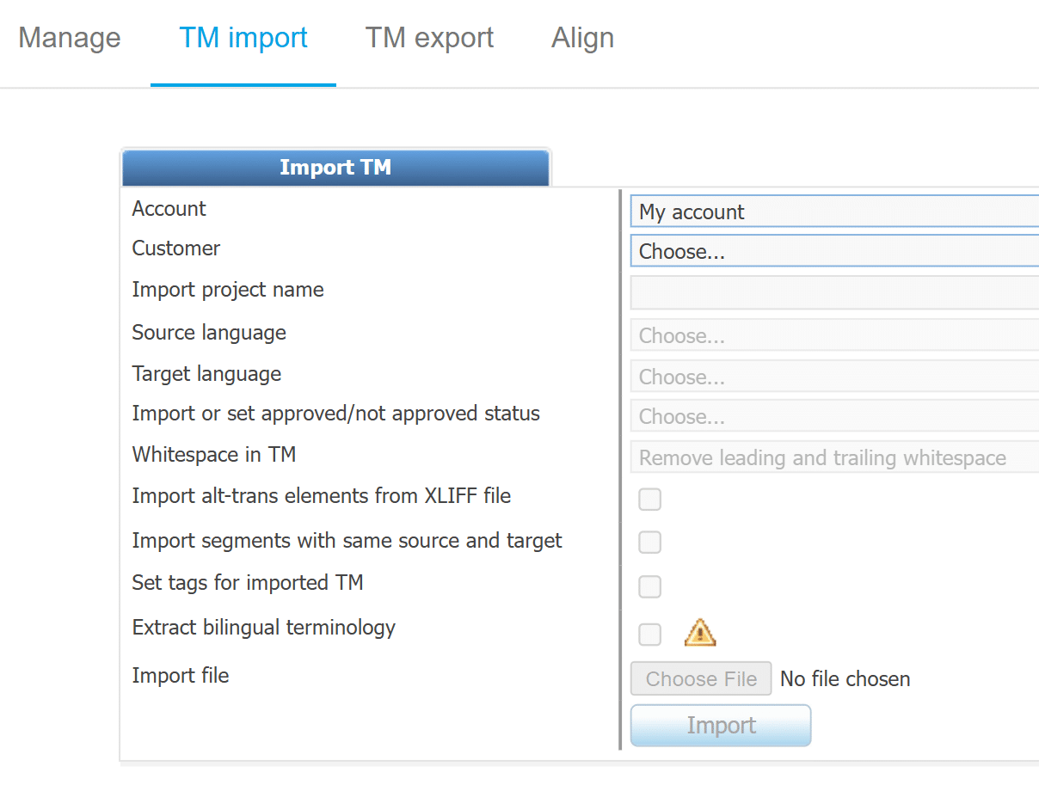Image resolution: width=1039 pixels, height=785 pixels.
Task: Click the warning icon beside Extract bilingual terminology
Action: click(700, 634)
